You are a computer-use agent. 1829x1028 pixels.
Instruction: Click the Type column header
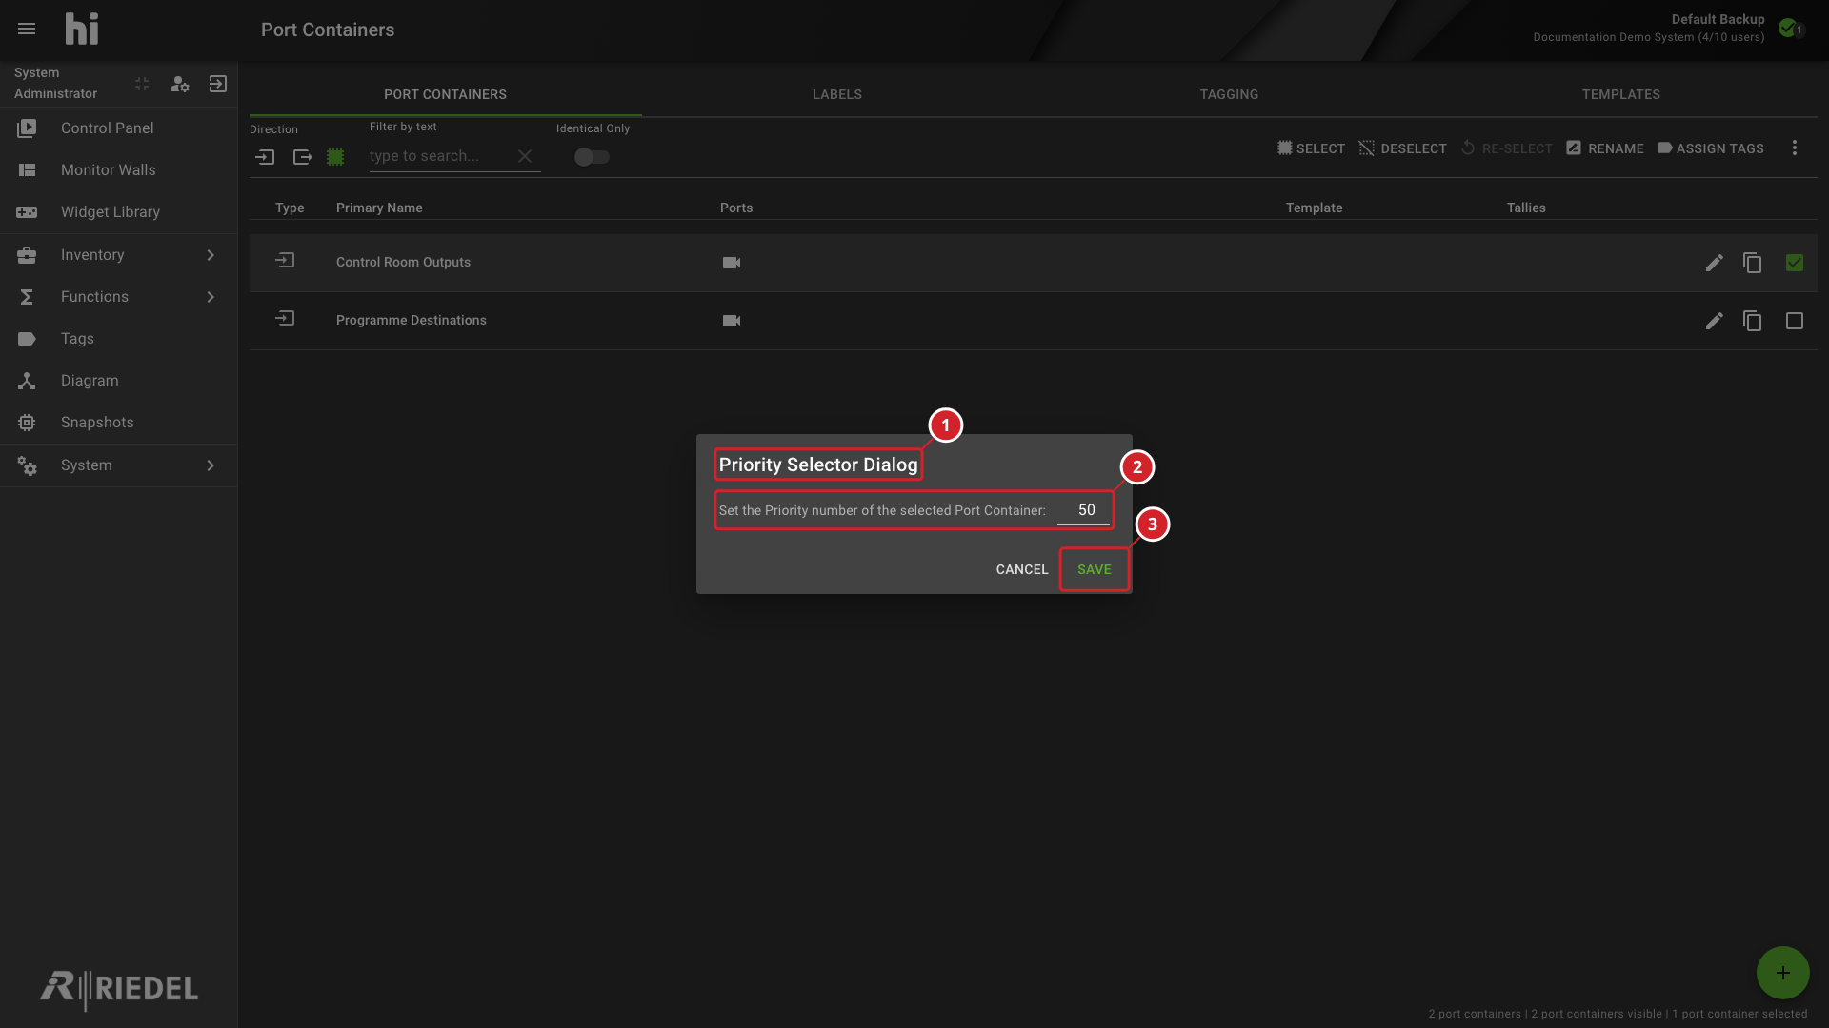[290, 208]
